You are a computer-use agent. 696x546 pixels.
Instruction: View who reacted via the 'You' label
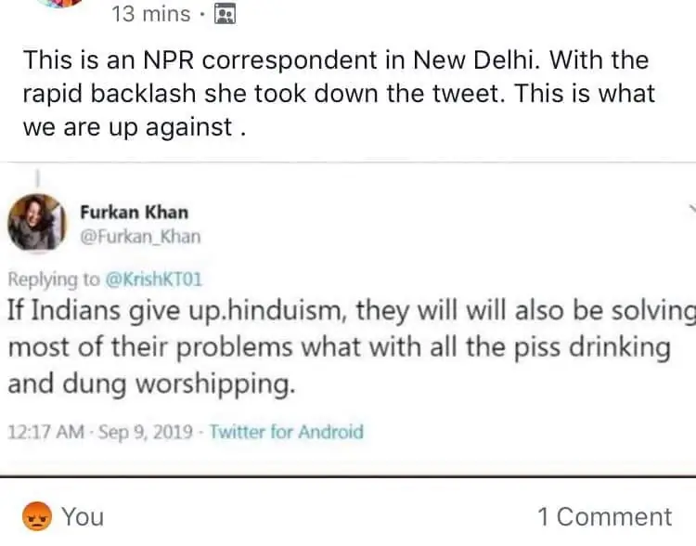pos(84,517)
